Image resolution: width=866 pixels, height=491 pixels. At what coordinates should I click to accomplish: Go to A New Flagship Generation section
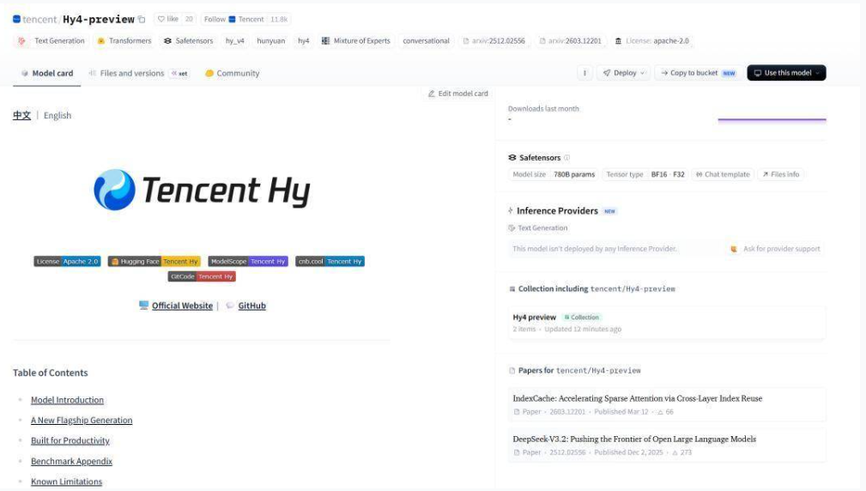tap(82, 421)
